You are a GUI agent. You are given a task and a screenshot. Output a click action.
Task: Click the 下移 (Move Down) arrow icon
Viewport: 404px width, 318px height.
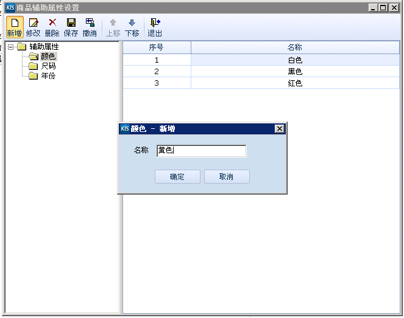click(x=132, y=22)
